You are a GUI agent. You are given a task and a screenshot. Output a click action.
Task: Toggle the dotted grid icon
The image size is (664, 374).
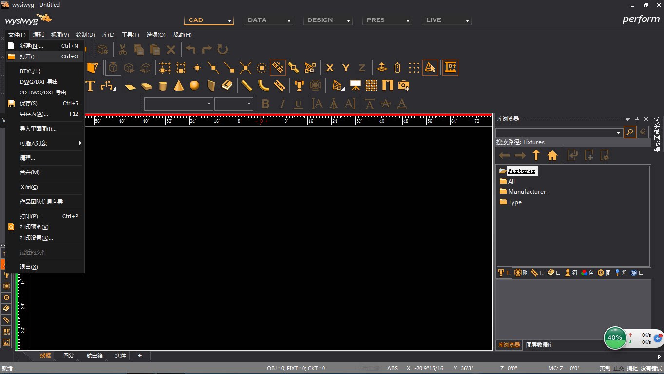click(x=414, y=68)
